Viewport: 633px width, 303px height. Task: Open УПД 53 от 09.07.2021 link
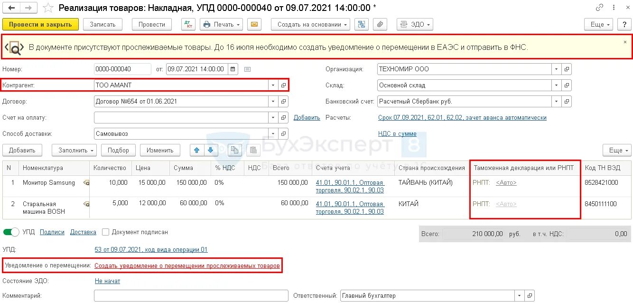point(151,249)
